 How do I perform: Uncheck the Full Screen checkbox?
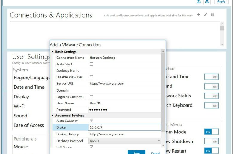coord(91,147)
